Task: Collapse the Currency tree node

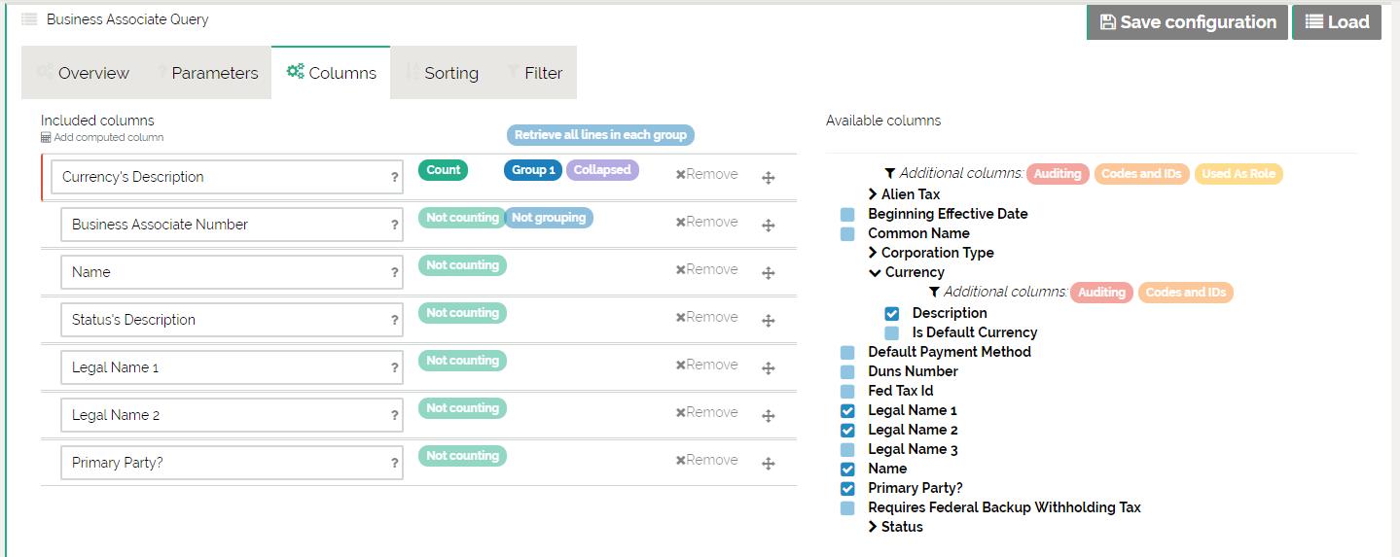Action: pos(875,272)
